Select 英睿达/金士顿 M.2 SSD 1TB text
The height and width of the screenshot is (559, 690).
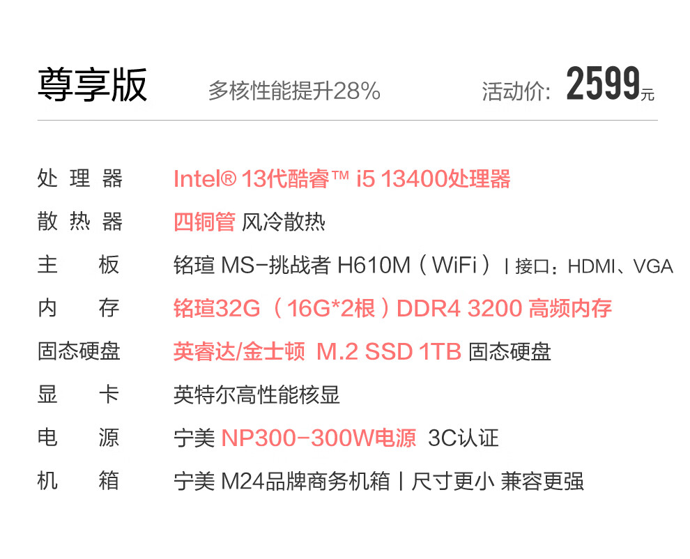(x=317, y=351)
